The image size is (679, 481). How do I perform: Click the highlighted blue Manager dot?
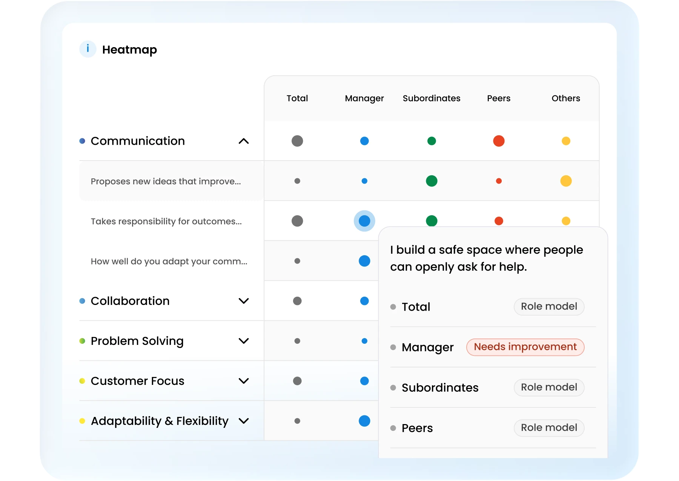point(364,221)
